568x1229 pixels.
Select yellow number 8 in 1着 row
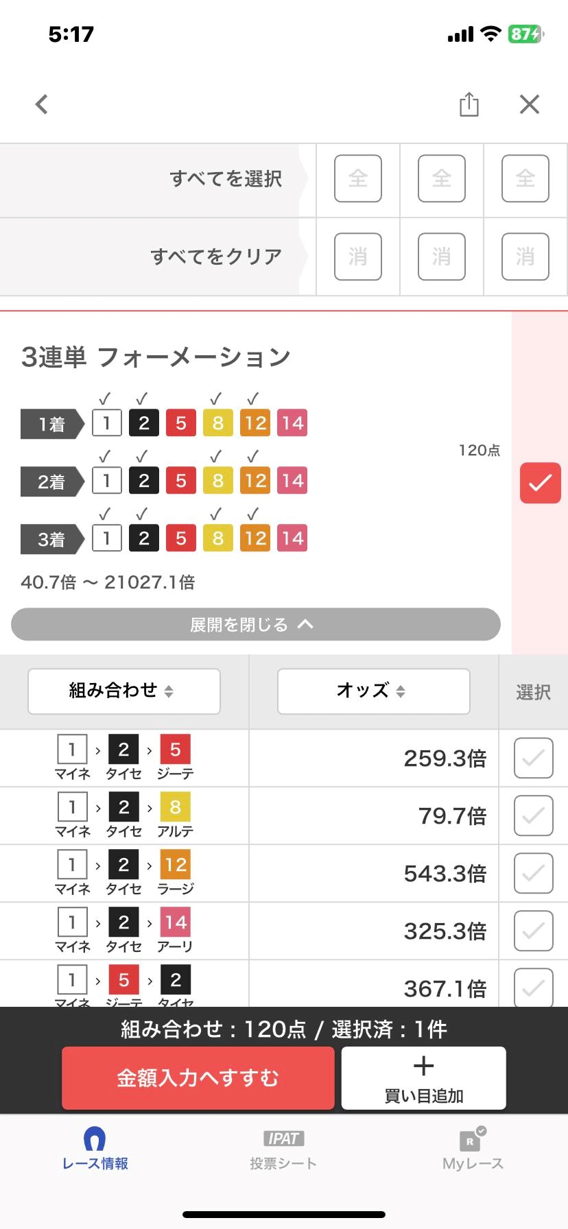pos(218,423)
